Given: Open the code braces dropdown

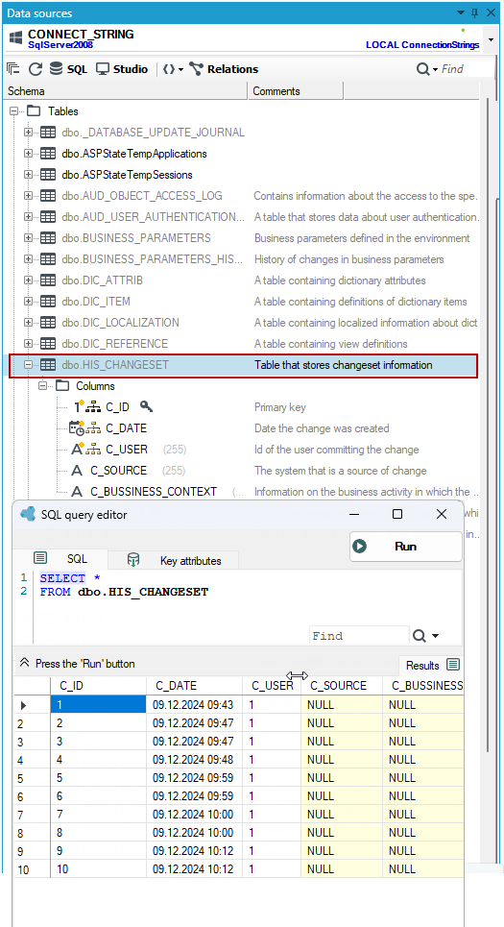Looking at the screenshot, I should 173,69.
